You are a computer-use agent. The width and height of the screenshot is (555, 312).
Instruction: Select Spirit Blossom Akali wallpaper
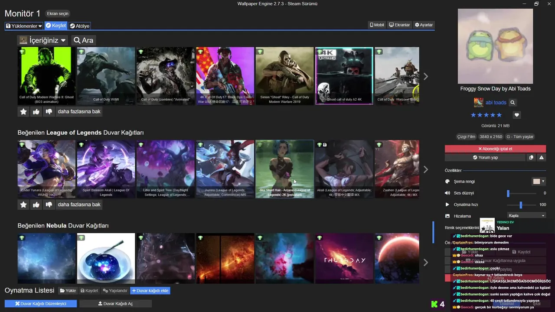click(x=106, y=169)
